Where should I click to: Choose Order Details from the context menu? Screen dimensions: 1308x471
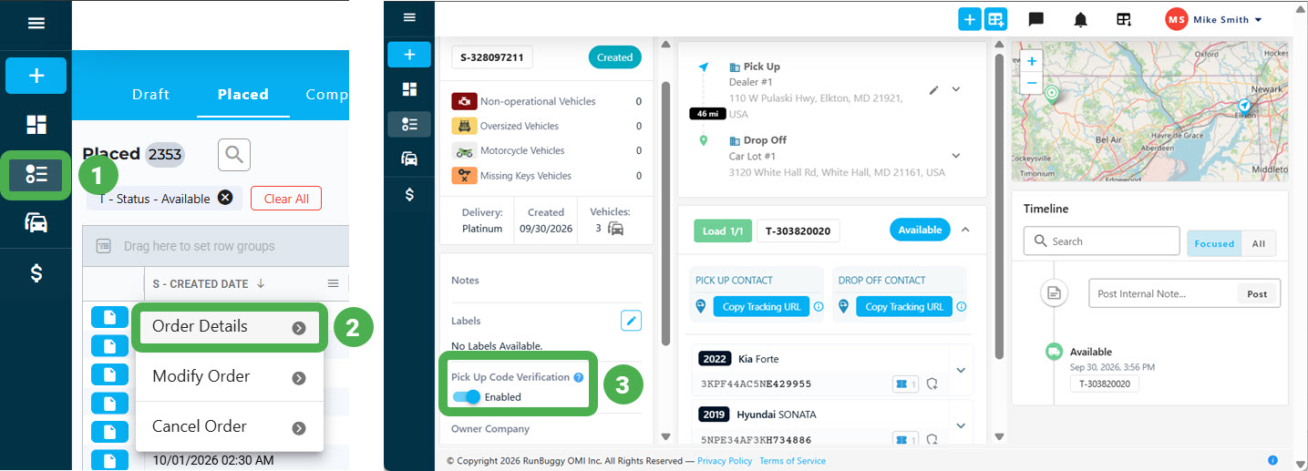coord(229,327)
